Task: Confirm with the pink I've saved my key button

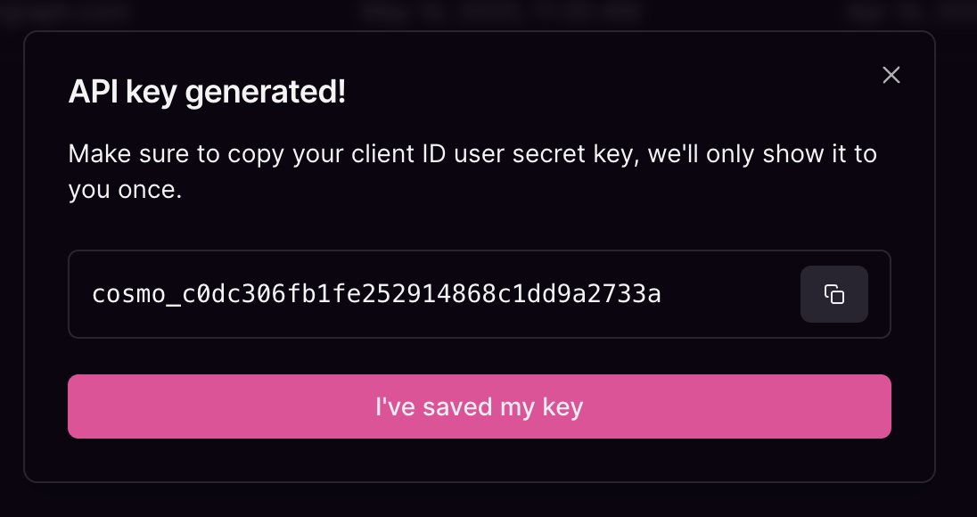Action: tap(480, 406)
